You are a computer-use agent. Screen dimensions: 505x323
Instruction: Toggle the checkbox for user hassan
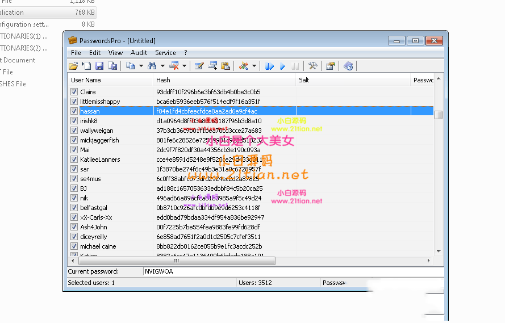click(74, 111)
